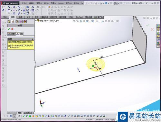Open the ConfigurationManager tab icon
Viewport: 161px width, 122px height.
click(17, 21)
